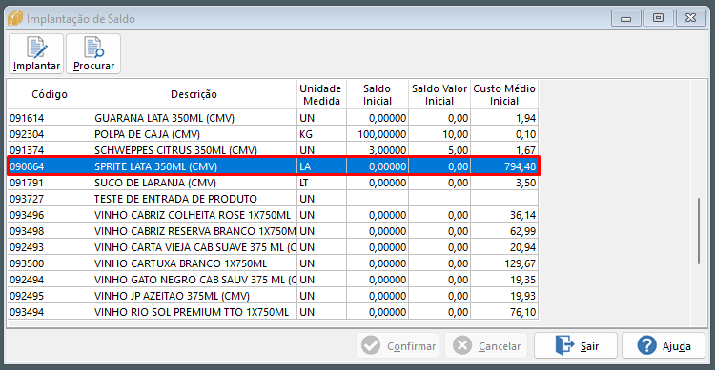
Task: Open the Procurar search tool
Action: click(x=93, y=53)
